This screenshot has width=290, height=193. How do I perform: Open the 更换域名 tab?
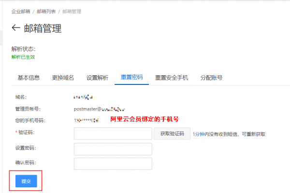pos(63,77)
